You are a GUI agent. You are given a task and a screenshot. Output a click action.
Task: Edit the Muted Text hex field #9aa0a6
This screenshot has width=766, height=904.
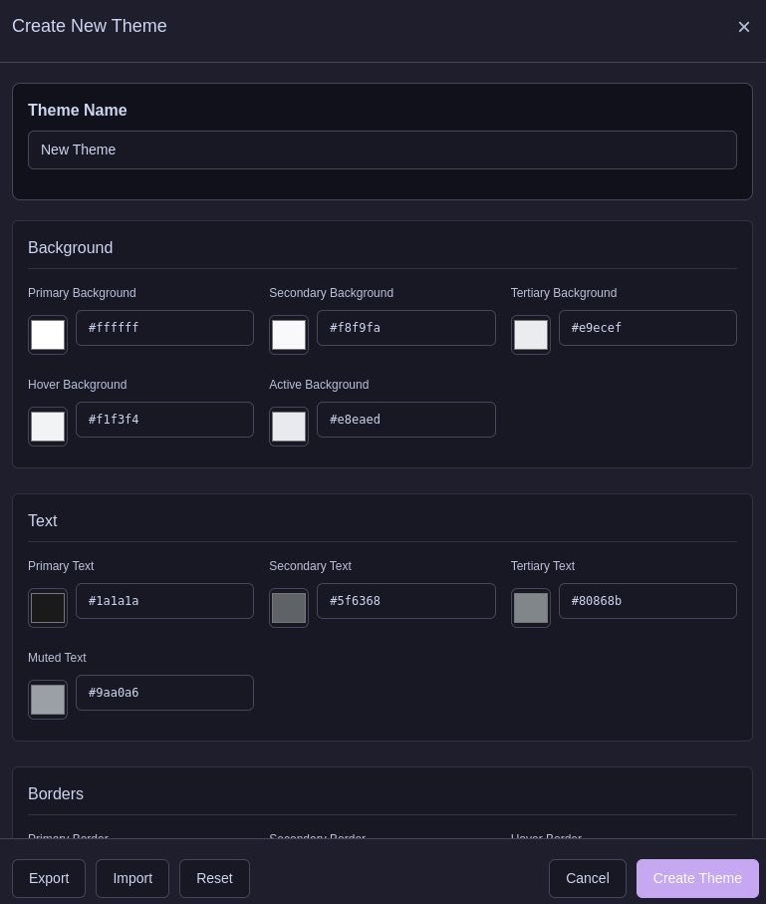pos(164,693)
